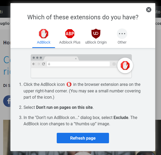Select the AdBlock hand icon tab
161x155 pixels.
44,34
